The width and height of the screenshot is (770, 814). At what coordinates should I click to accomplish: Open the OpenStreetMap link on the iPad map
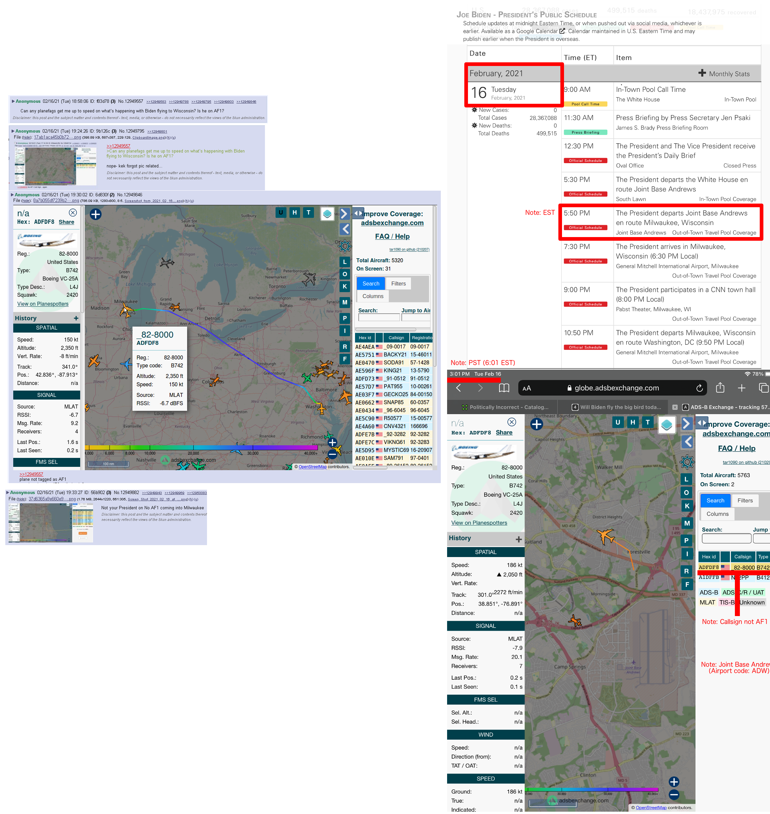651,807
